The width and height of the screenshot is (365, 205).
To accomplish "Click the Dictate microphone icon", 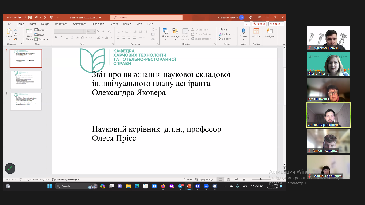I will click(x=243, y=31).
